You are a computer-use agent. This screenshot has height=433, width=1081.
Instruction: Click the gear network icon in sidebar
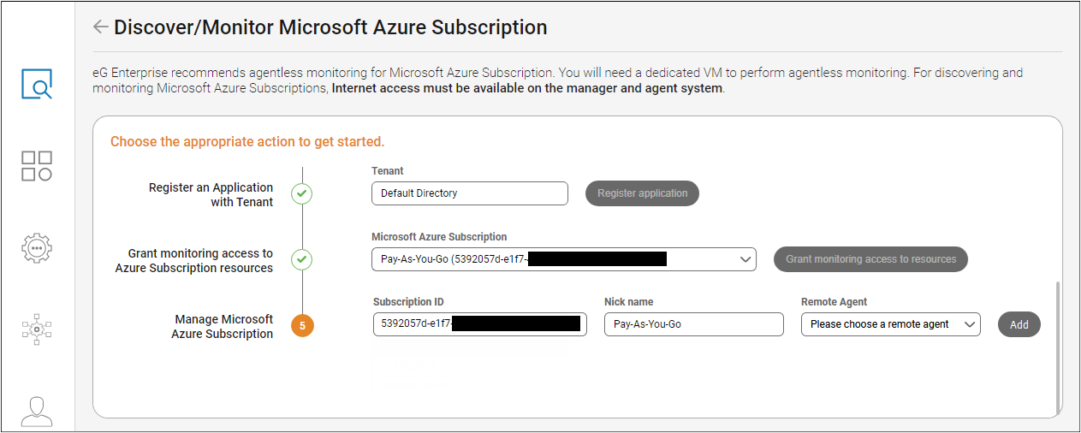[37, 329]
